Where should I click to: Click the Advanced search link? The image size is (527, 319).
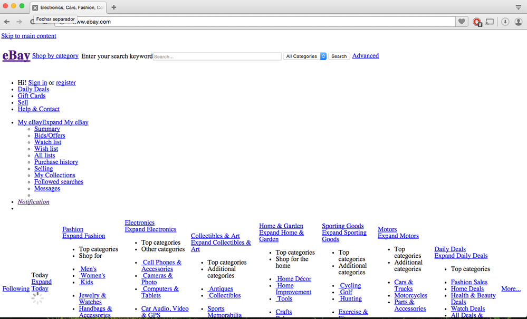pyautogui.click(x=365, y=56)
